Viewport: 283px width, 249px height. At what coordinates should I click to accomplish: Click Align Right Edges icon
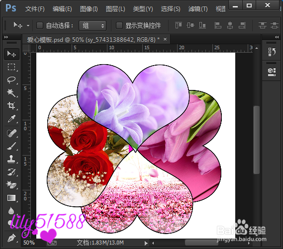coord(242,25)
